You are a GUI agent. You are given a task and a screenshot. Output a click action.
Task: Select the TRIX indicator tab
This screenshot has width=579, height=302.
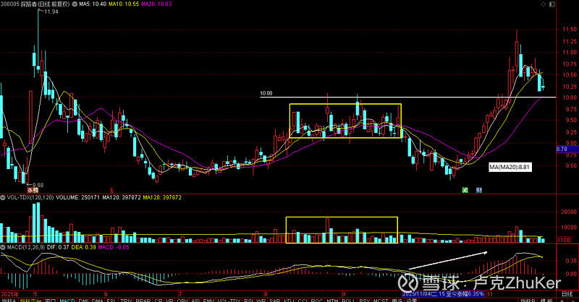pos(126,300)
